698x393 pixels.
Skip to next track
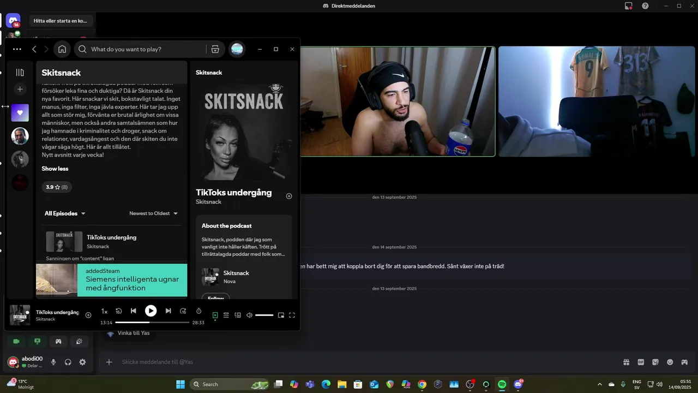tap(168, 311)
